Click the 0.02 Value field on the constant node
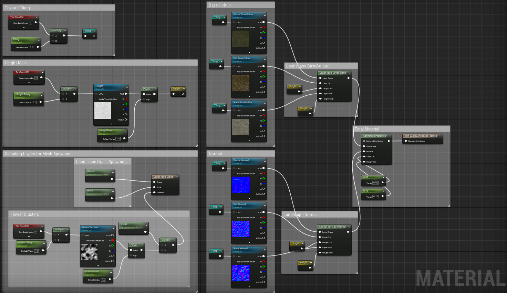The image size is (507, 293). [x=375, y=183]
